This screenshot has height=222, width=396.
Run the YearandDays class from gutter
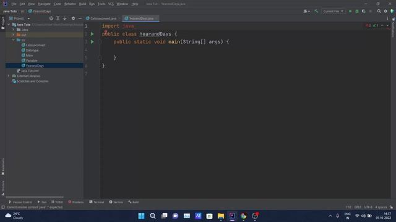click(x=92, y=34)
